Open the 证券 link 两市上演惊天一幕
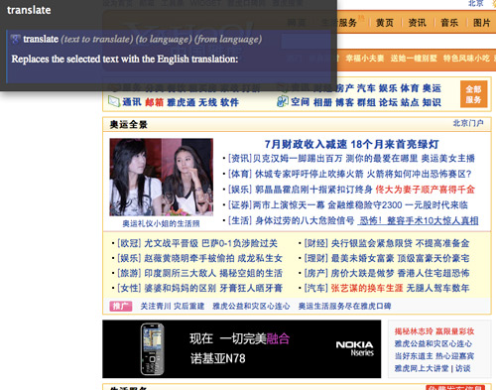The width and height of the screenshot is (496, 390). click(289, 205)
